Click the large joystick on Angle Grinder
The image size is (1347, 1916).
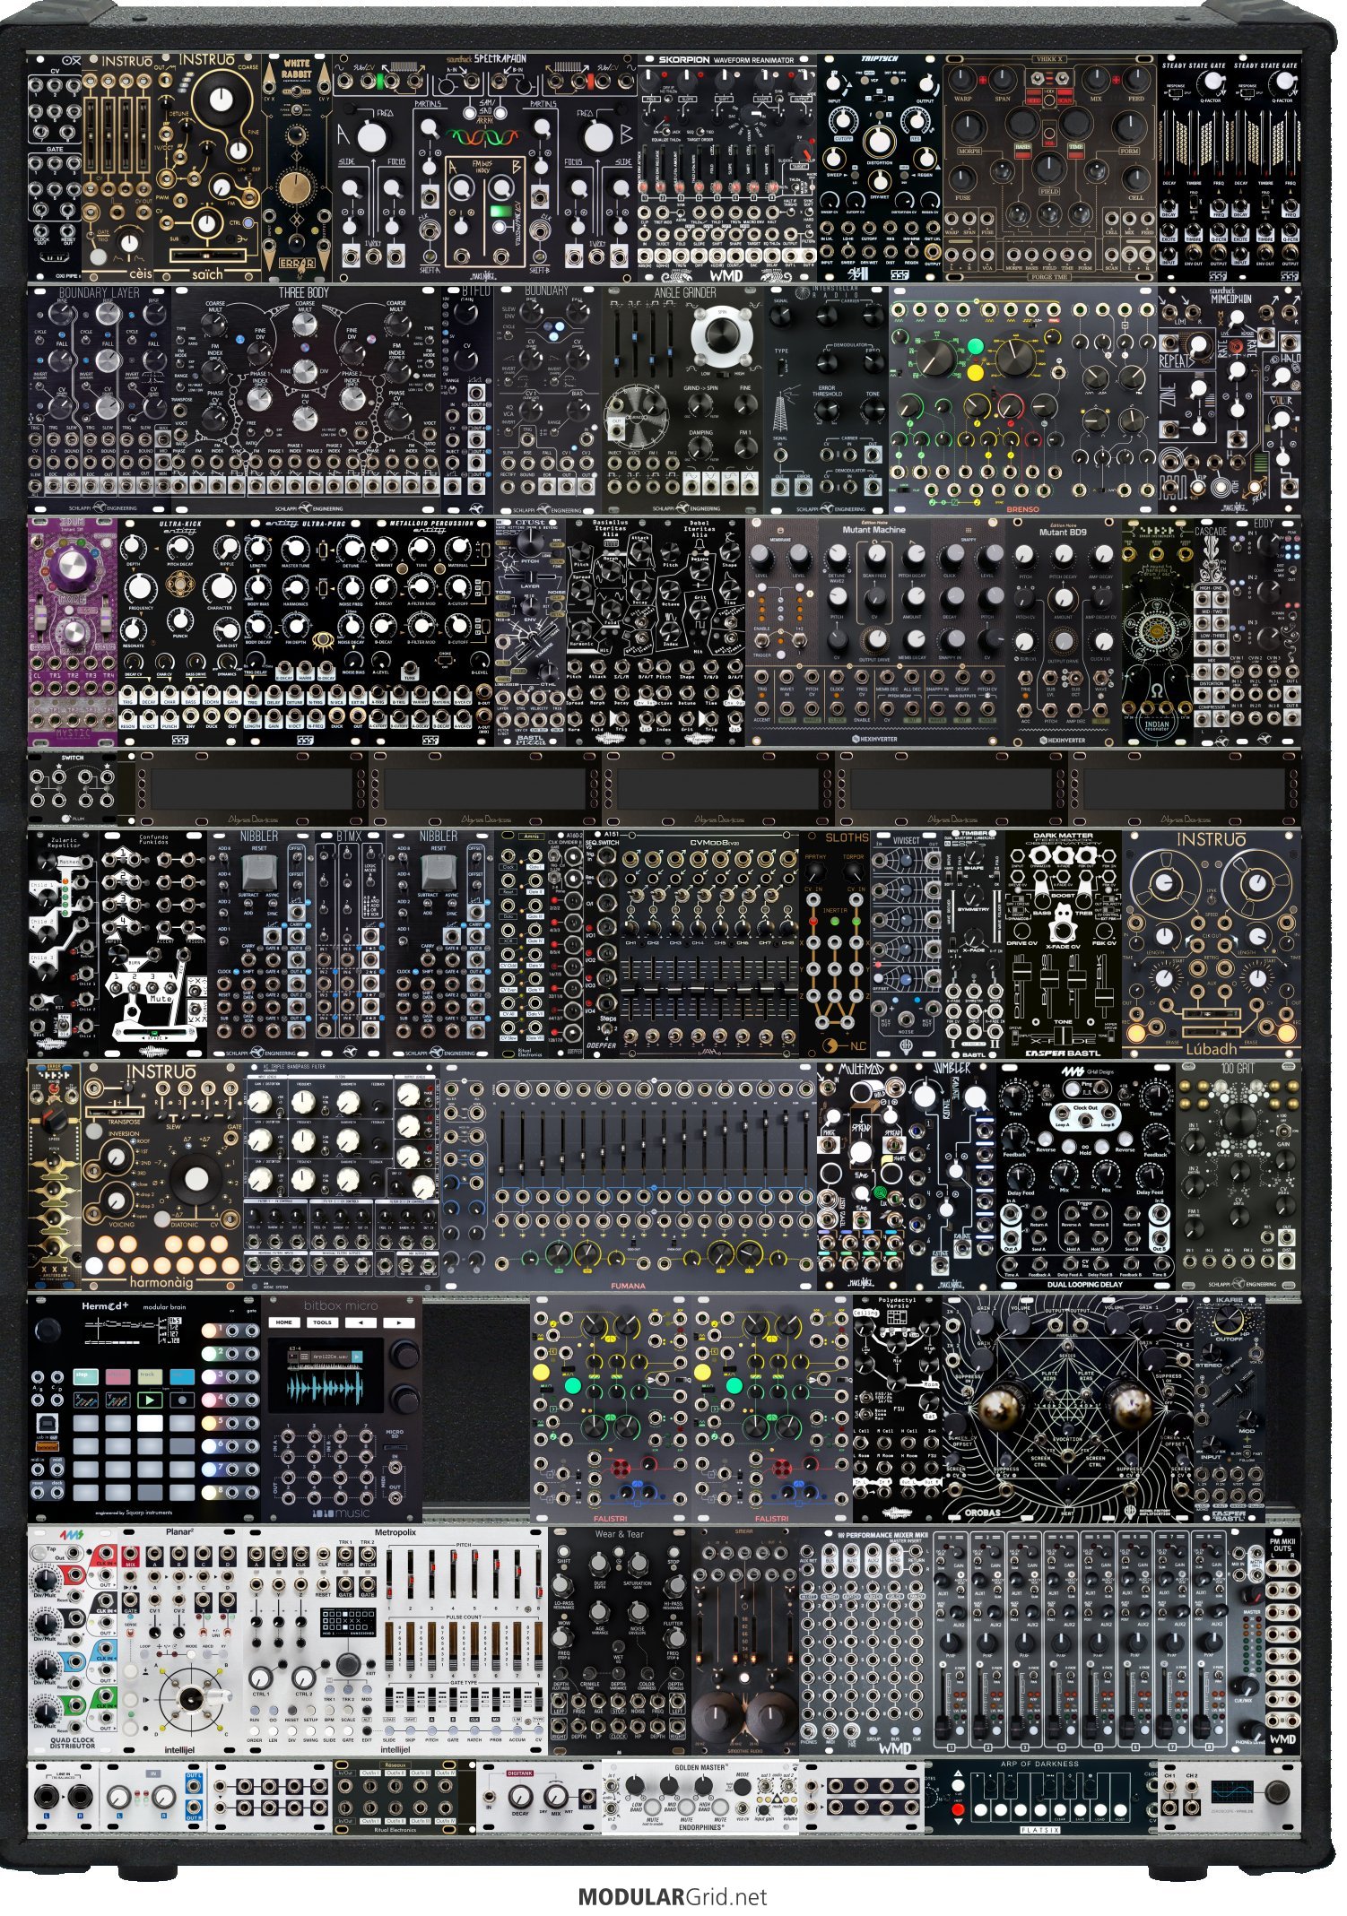click(720, 334)
